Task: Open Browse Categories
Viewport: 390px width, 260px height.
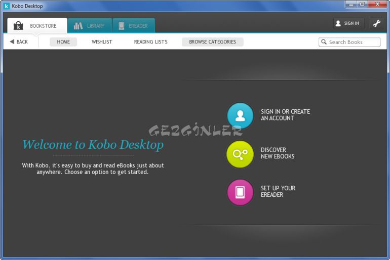Action: tap(212, 41)
